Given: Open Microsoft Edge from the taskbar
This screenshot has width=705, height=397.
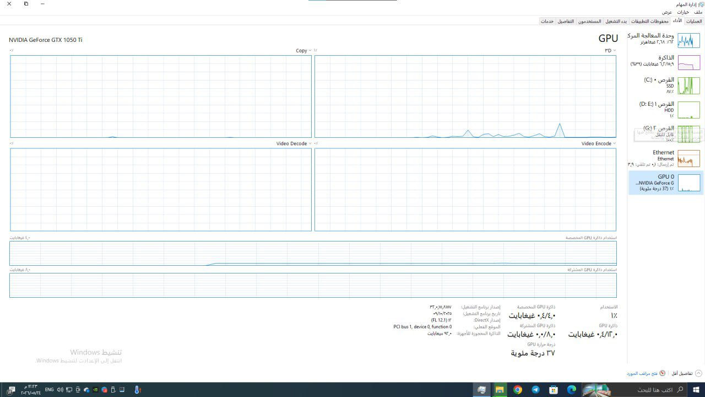Looking at the screenshot, I should 572,390.
